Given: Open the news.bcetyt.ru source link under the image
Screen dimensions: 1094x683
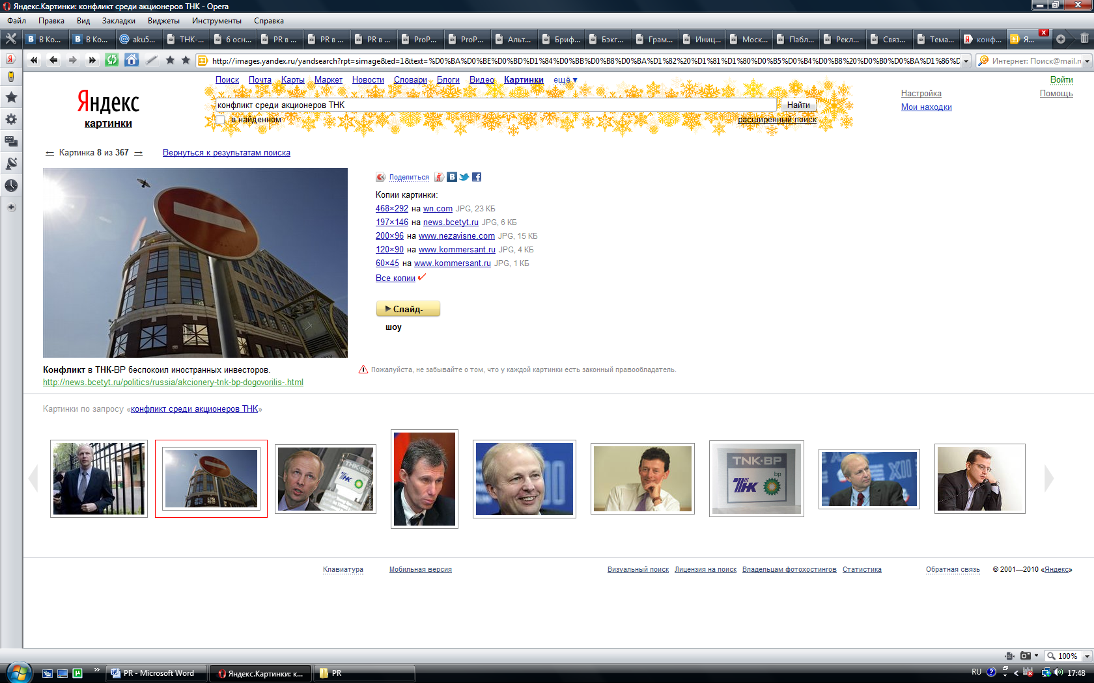Looking at the screenshot, I should 173,382.
